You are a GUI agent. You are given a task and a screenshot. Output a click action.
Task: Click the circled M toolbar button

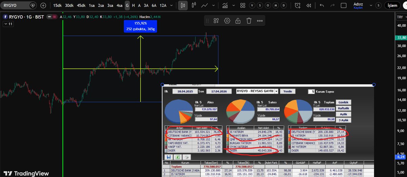tap(276, 5)
